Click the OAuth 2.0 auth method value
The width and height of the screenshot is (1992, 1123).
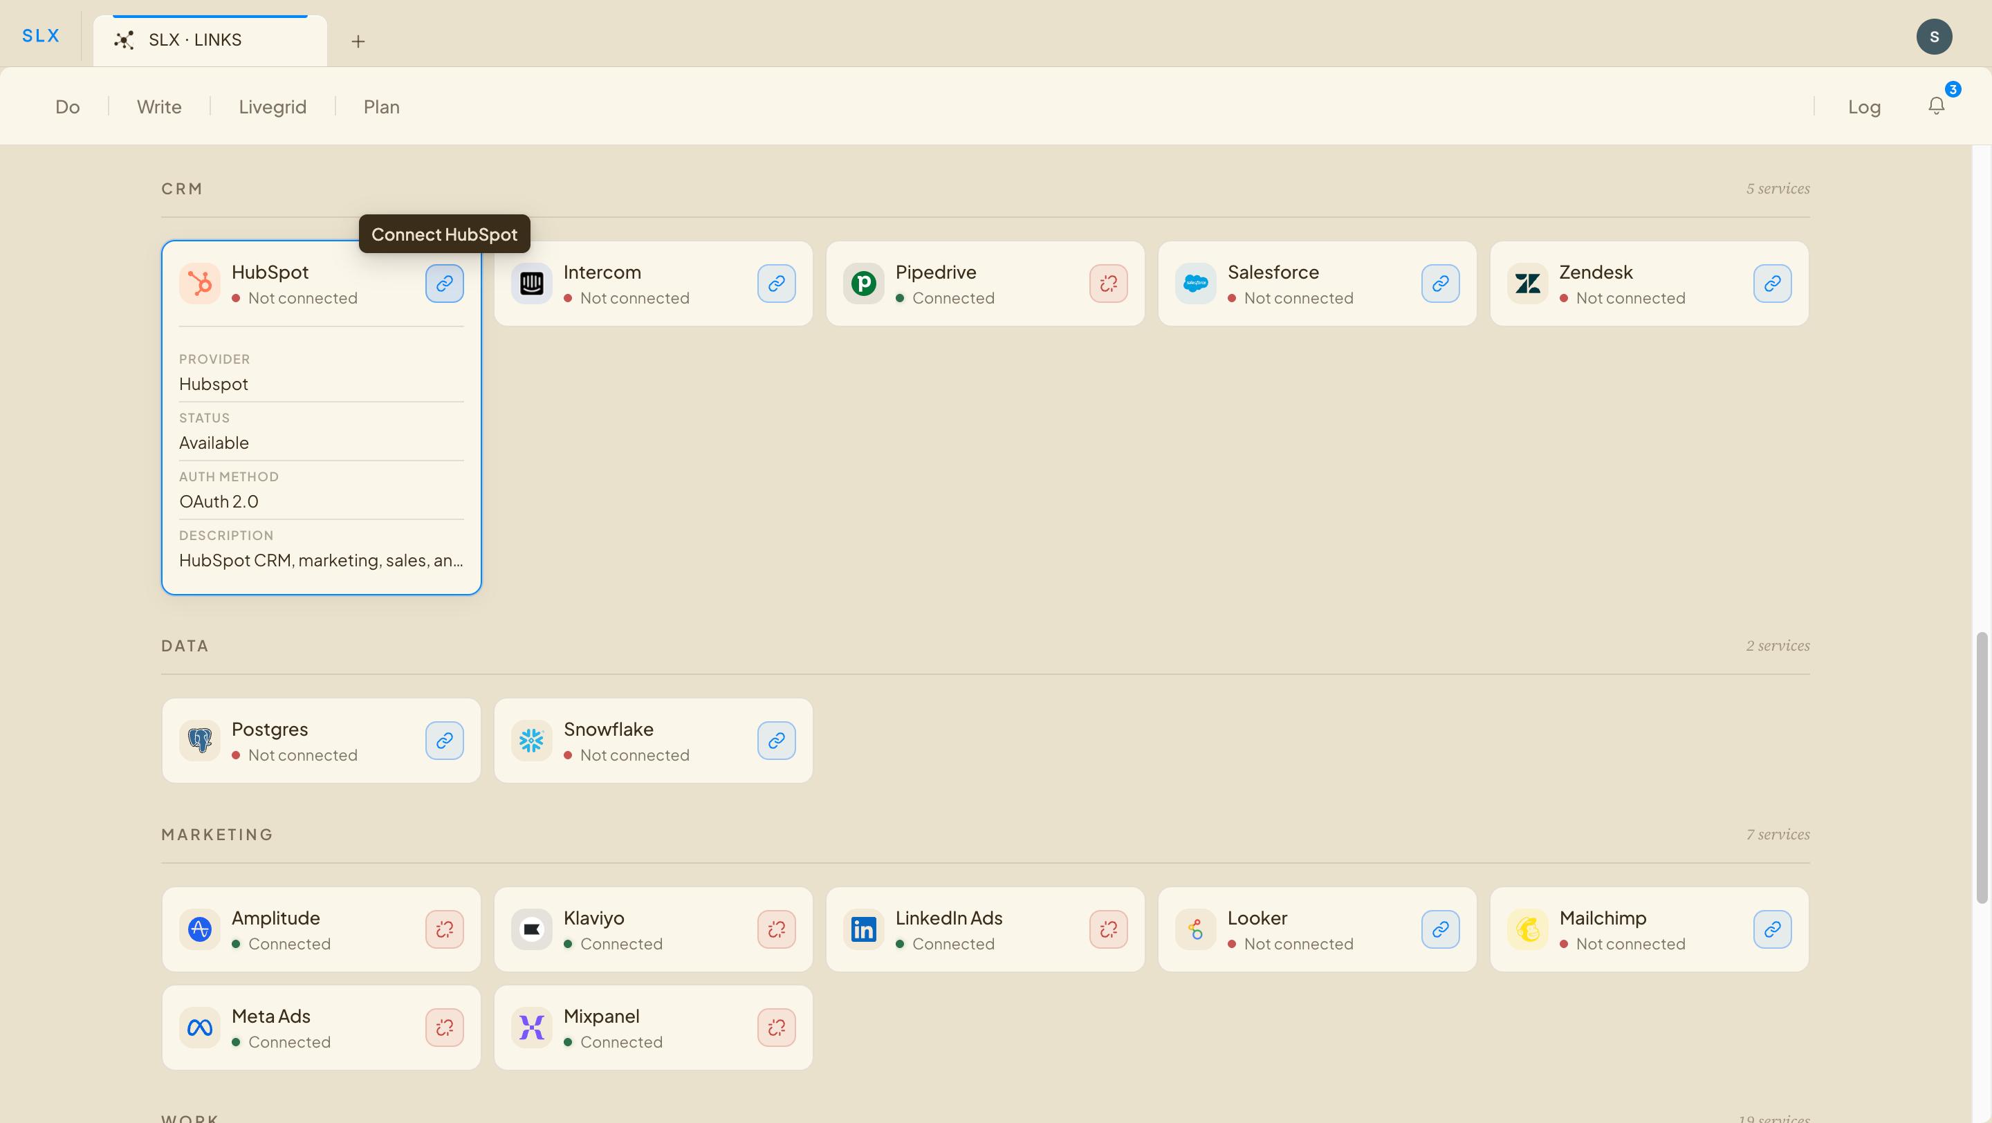point(219,501)
